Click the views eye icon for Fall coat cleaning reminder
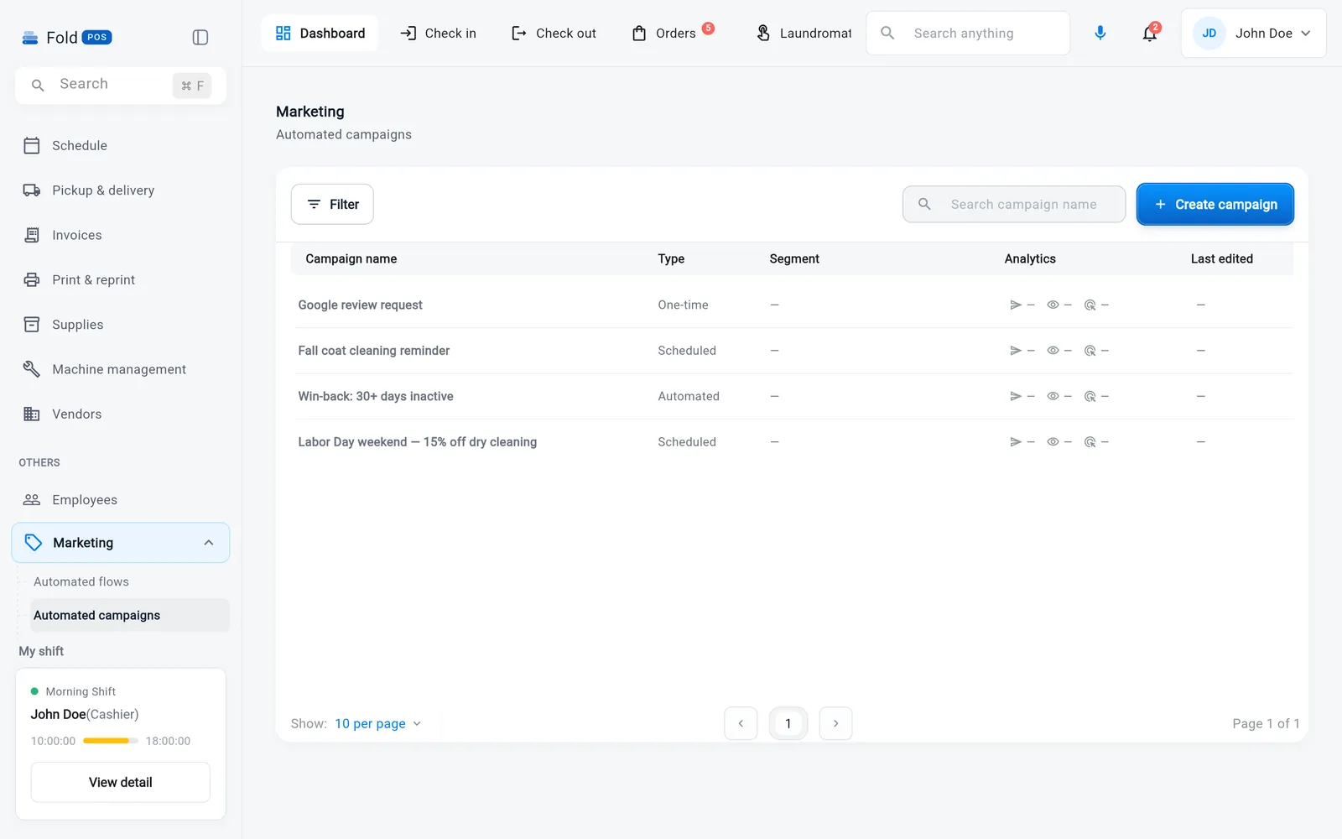This screenshot has height=839, width=1342. click(1053, 351)
